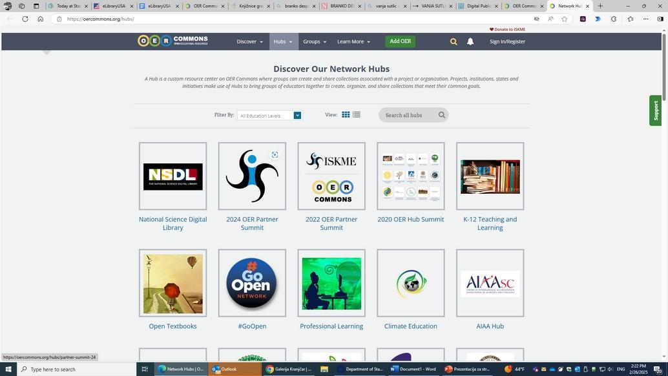
Task: Click the NSDL hub thumbnail
Action: (x=172, y=176)
